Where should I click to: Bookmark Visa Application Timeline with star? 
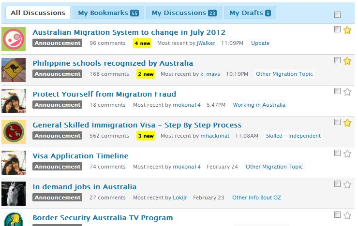[x=347, y=154]
